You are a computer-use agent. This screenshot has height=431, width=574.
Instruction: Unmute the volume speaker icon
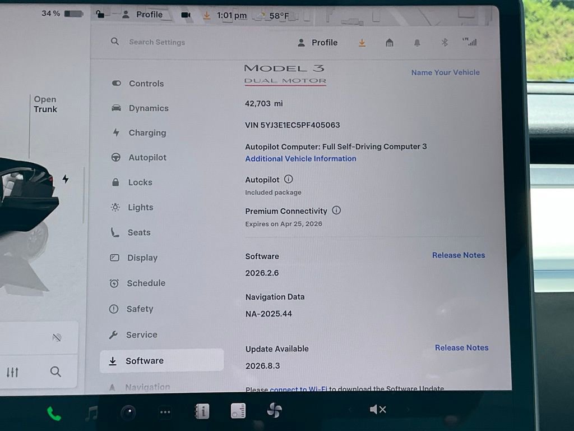coord(378,410)
